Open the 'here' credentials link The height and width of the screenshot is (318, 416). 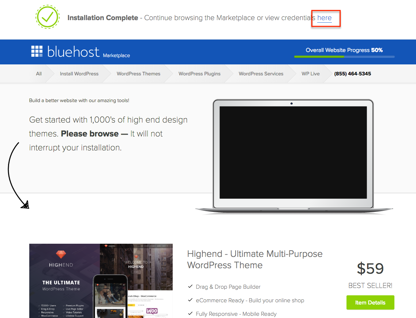click(x=325, y=18)
